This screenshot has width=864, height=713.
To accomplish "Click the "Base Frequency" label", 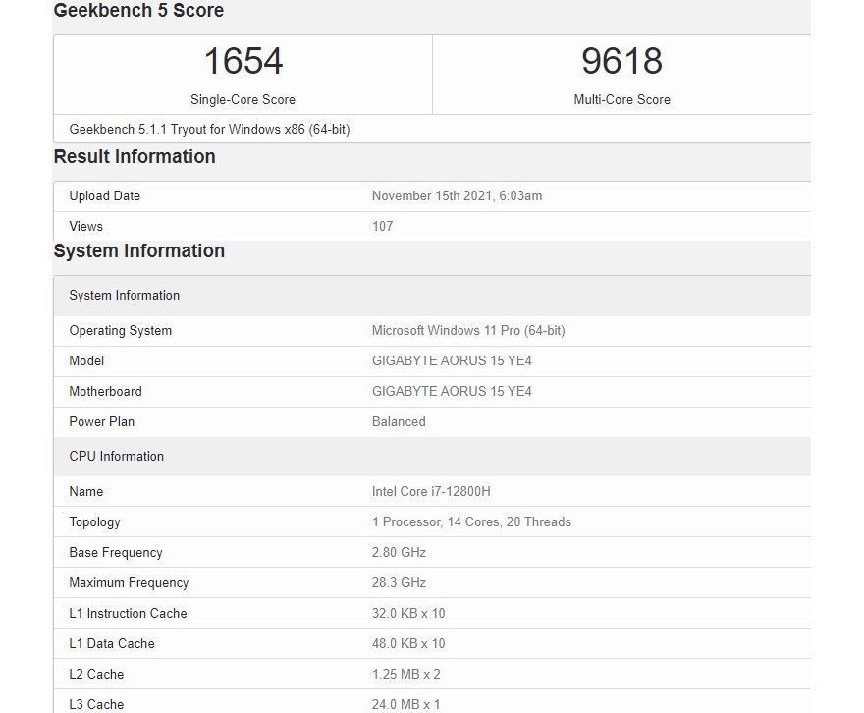I will tap(116, 553).
